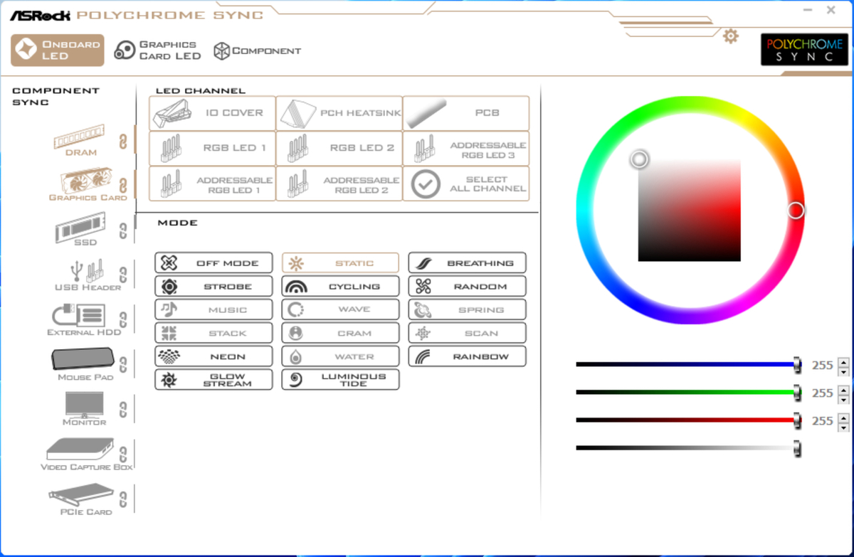Click the Polychrome Sync logo button
This screenshot has width=854, height=557.
pos(804,50)
